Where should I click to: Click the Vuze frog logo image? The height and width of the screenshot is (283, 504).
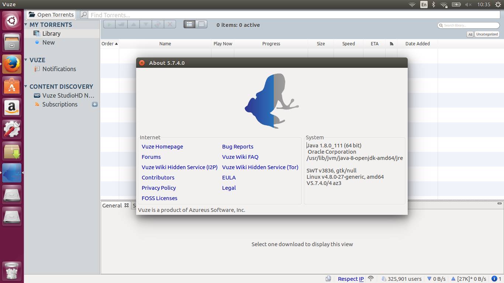tap(272, 101)
